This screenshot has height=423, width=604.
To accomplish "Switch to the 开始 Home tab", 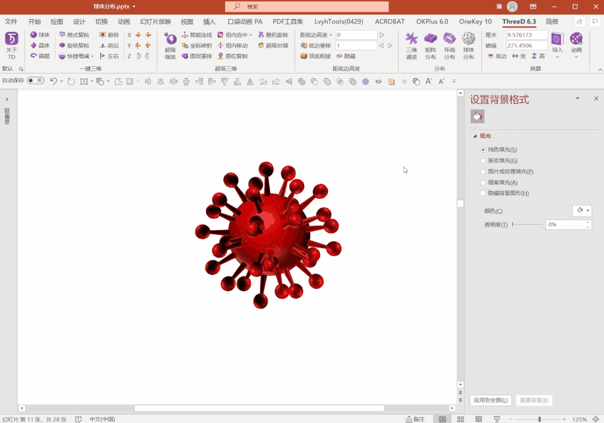I will [34, 22].
